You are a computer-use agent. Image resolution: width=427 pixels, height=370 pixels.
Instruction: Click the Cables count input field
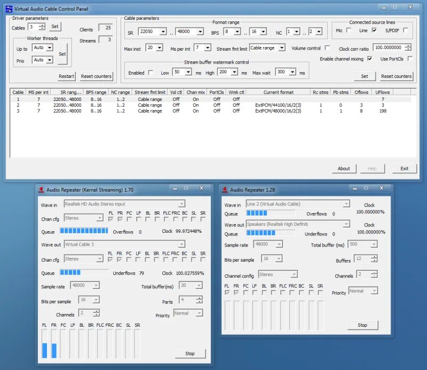tap(34, 27)
